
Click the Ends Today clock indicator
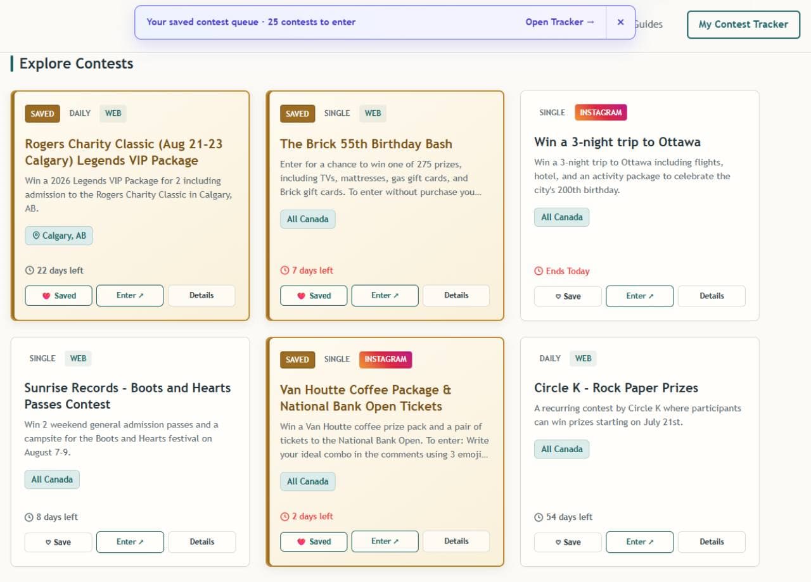(562, 272)
